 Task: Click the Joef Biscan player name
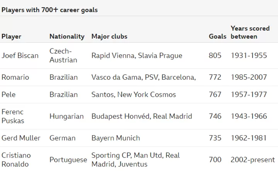coord(20,55)
